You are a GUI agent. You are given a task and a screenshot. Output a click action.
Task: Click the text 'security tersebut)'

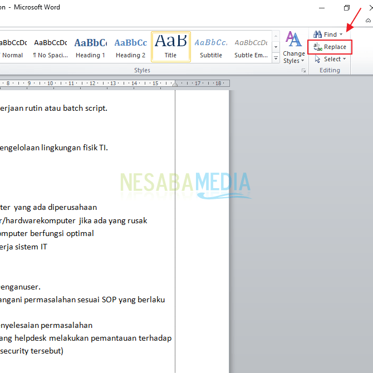tap(31, 351)
